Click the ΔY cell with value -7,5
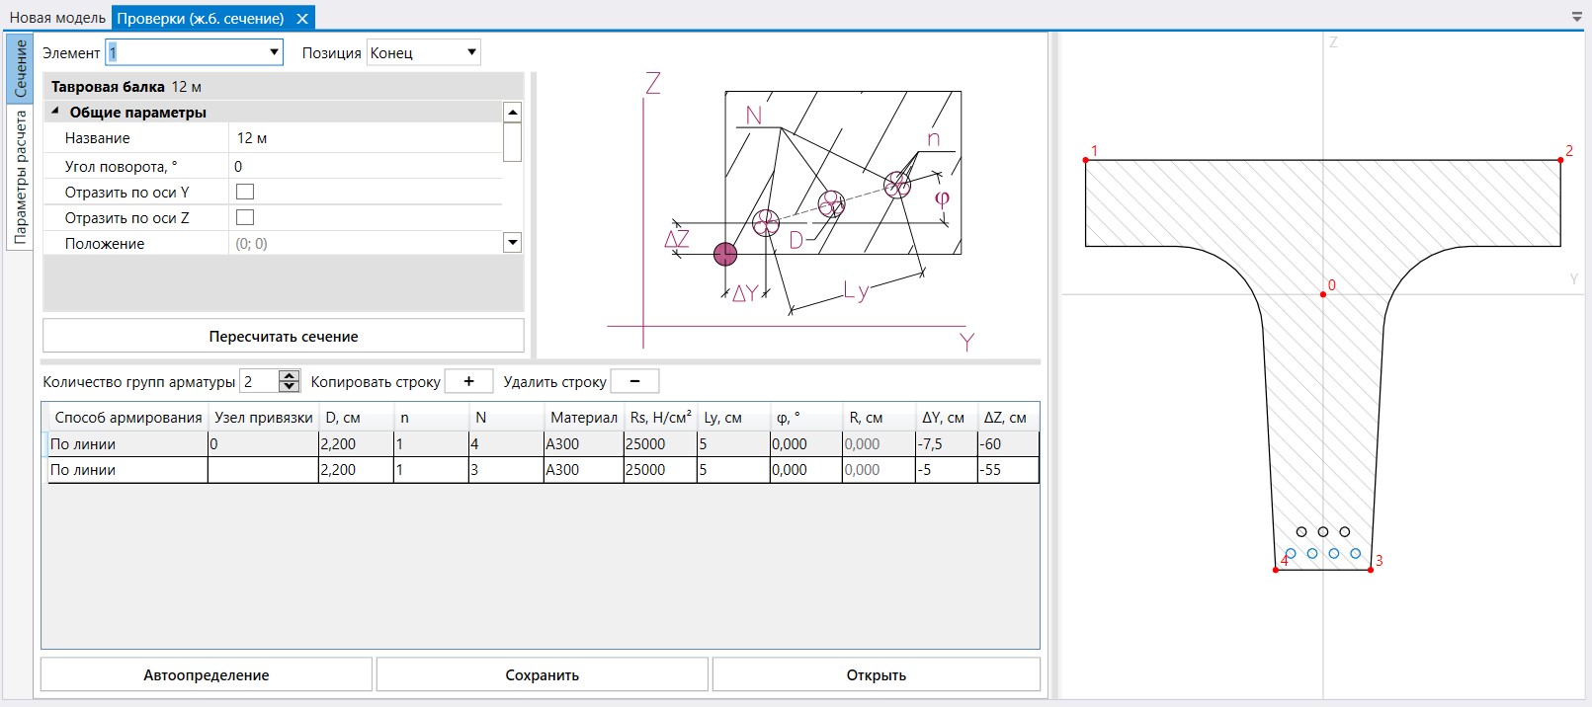 pyautogui.click(x=946, y=444)
